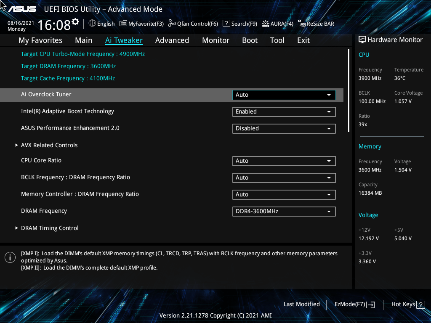This screenshot has height=323, width=431.
Task: Click Target Cache Frequency : 4100MHz text
Action: click(68, 78)
